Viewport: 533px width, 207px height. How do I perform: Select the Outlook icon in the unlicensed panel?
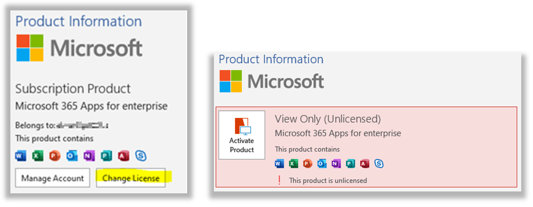pos(322,164)
